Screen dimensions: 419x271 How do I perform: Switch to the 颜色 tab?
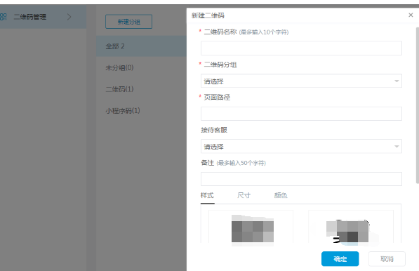pos(281,195)
